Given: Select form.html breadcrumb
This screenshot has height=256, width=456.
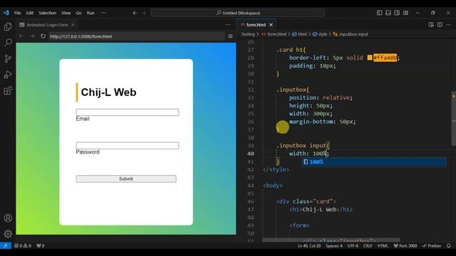Looking at the screenshot, I should tap(276, 34).
